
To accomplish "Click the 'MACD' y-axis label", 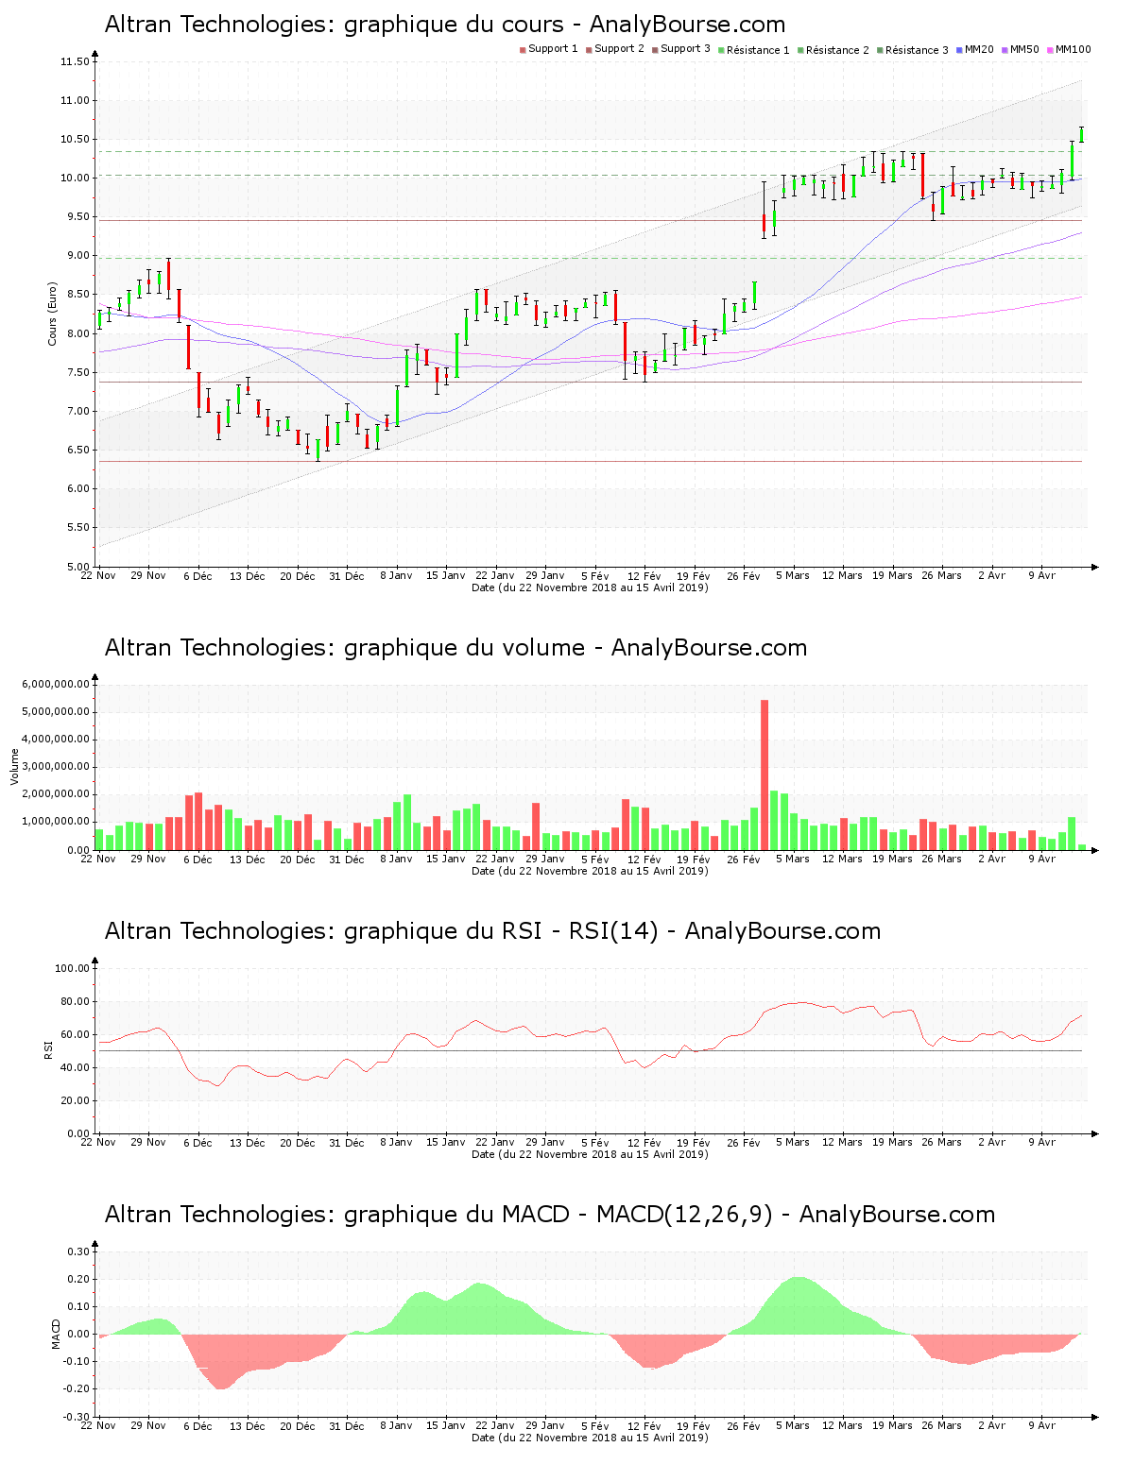I will (56, 1334).
